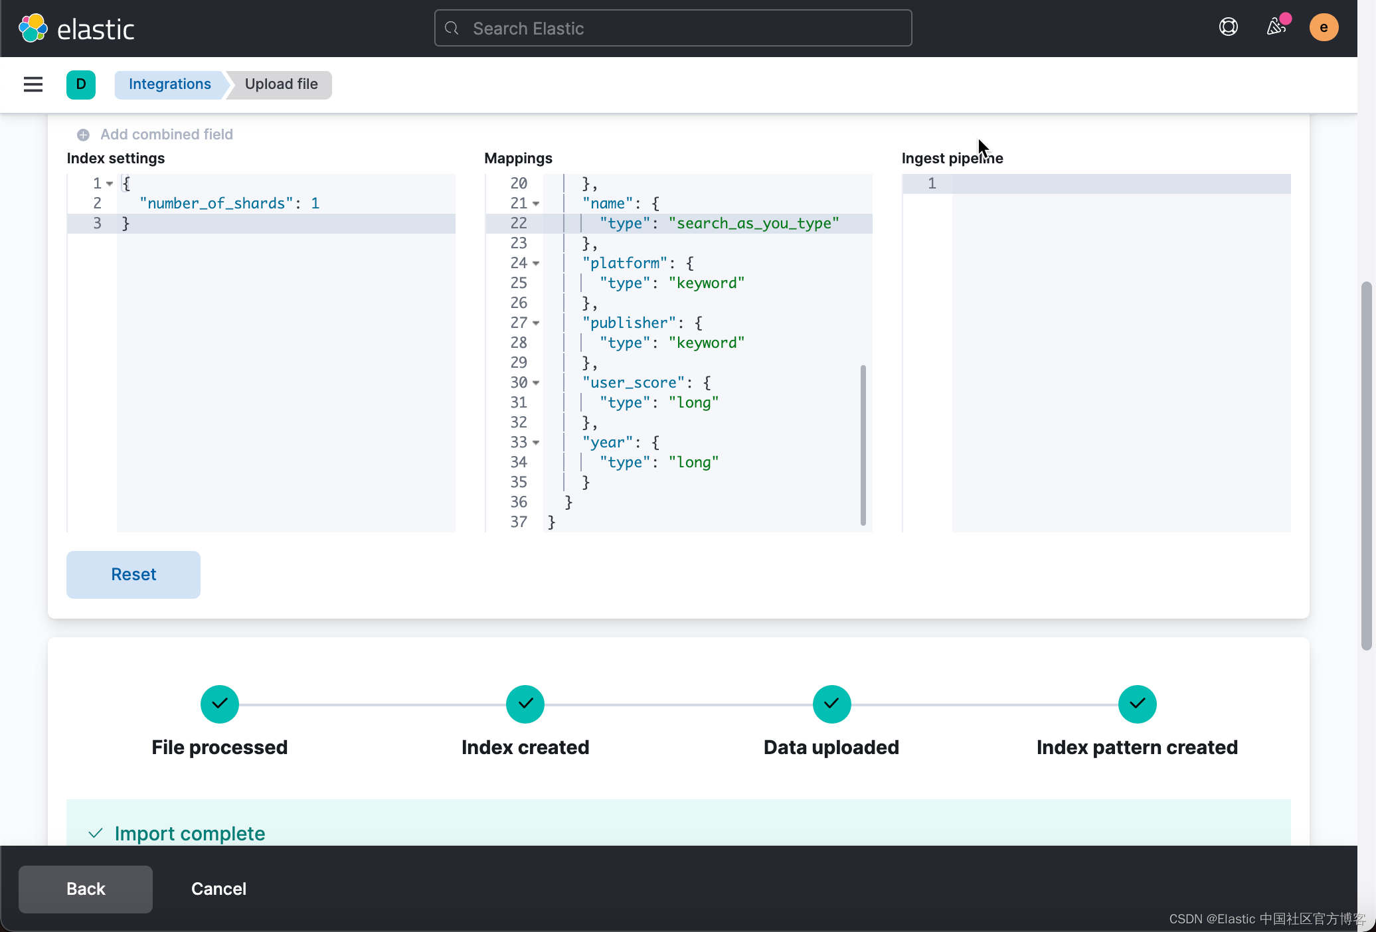Click the File processed checkmark step
Image resolution: width=1376 pixels, height=932 pixels.
219,704
